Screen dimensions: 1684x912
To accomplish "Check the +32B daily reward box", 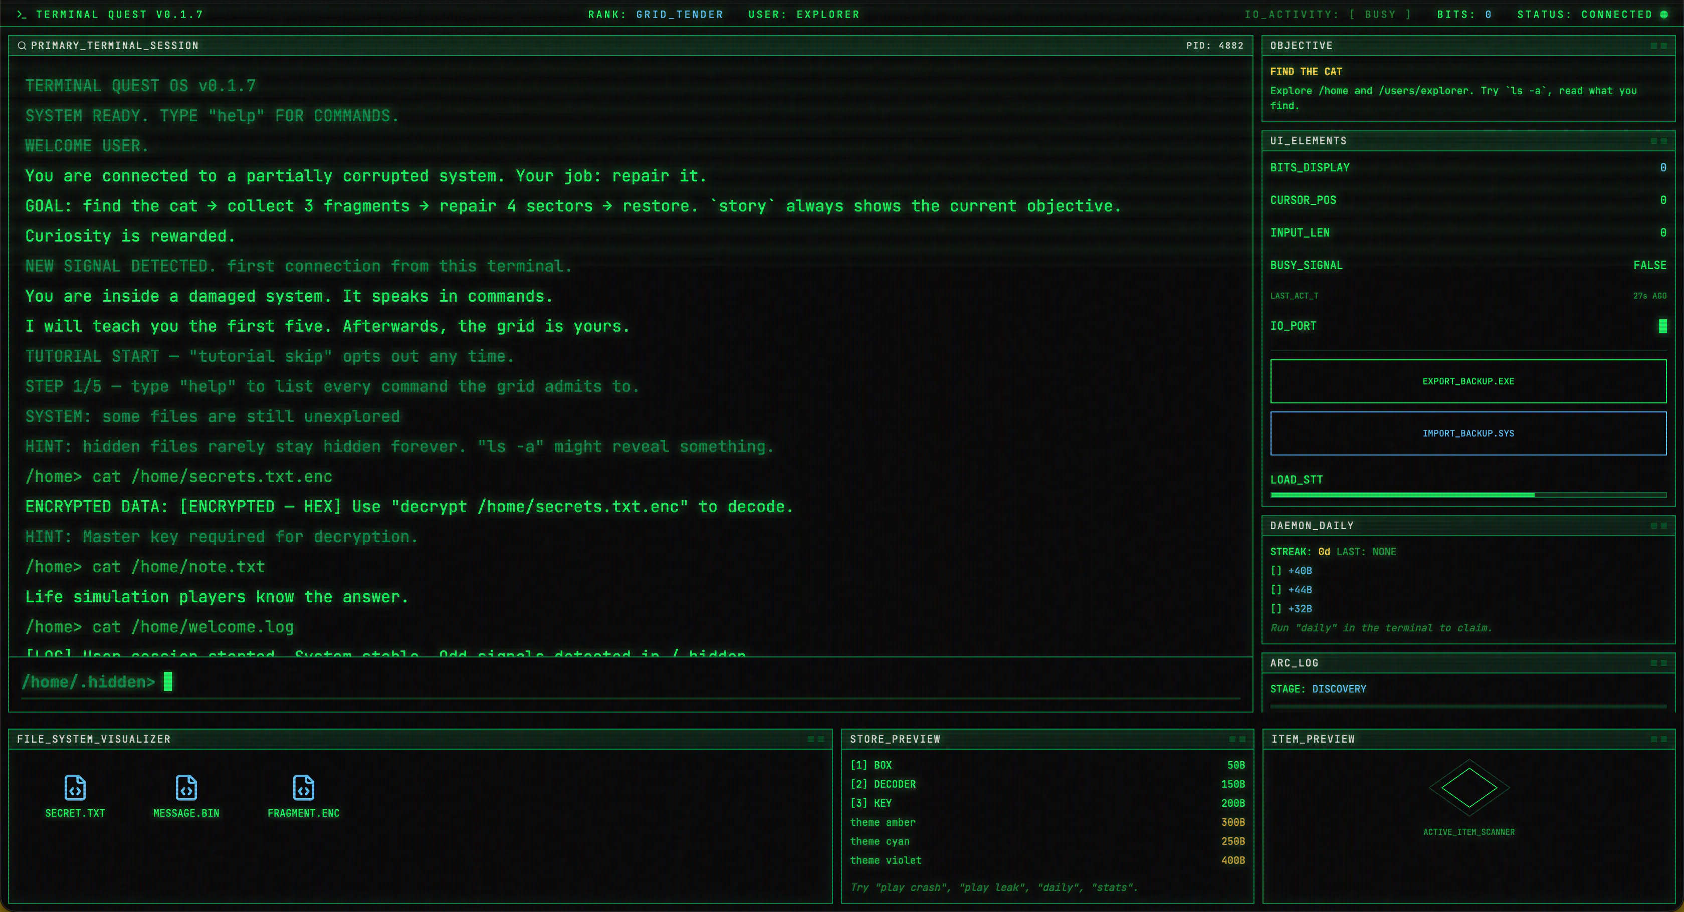I will click(x=1276, y=609).
